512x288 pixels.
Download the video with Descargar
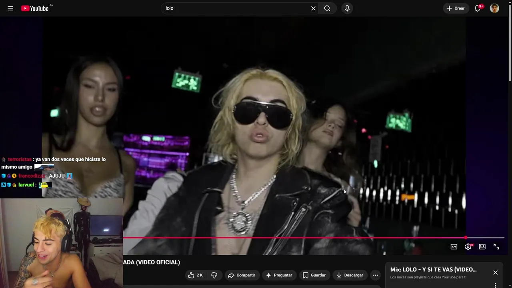point(350,275)
